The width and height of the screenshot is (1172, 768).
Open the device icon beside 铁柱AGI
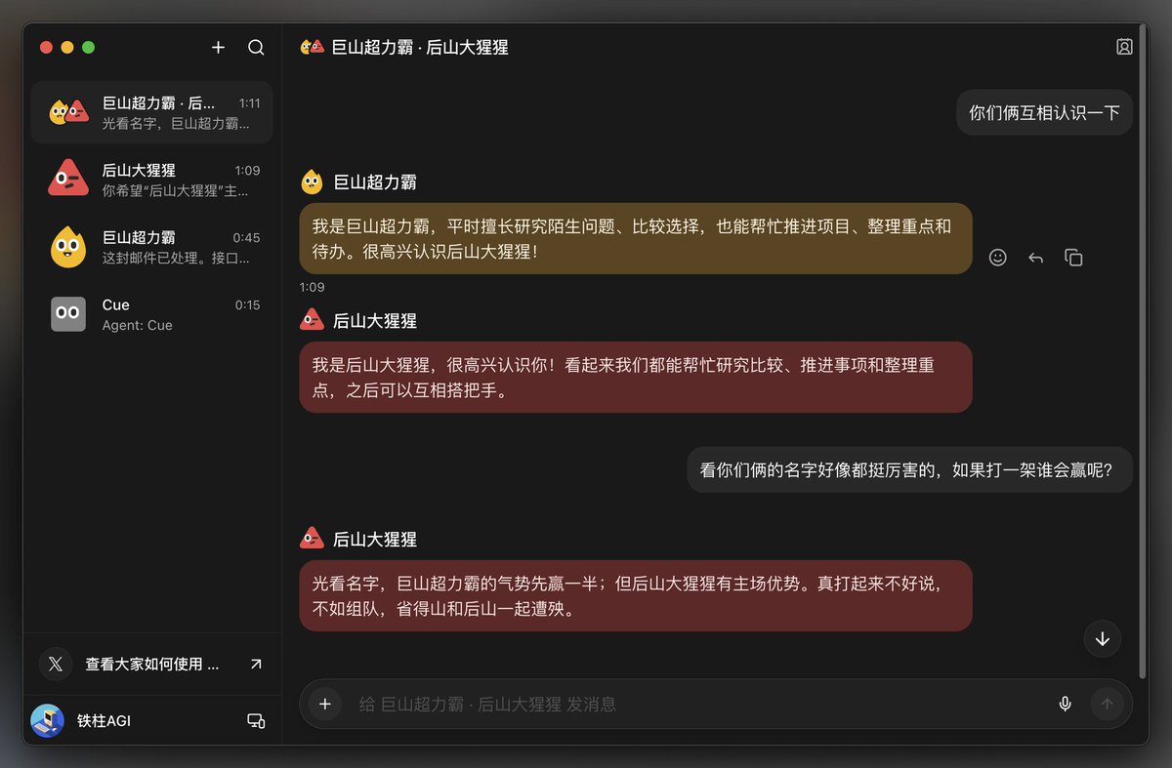tap(256, 721)
